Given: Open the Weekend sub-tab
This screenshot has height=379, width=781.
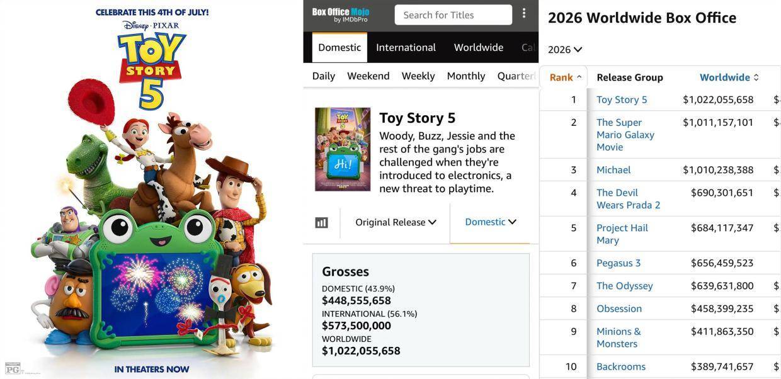Looking at the screenshot, I should click(x=368, y=76).
